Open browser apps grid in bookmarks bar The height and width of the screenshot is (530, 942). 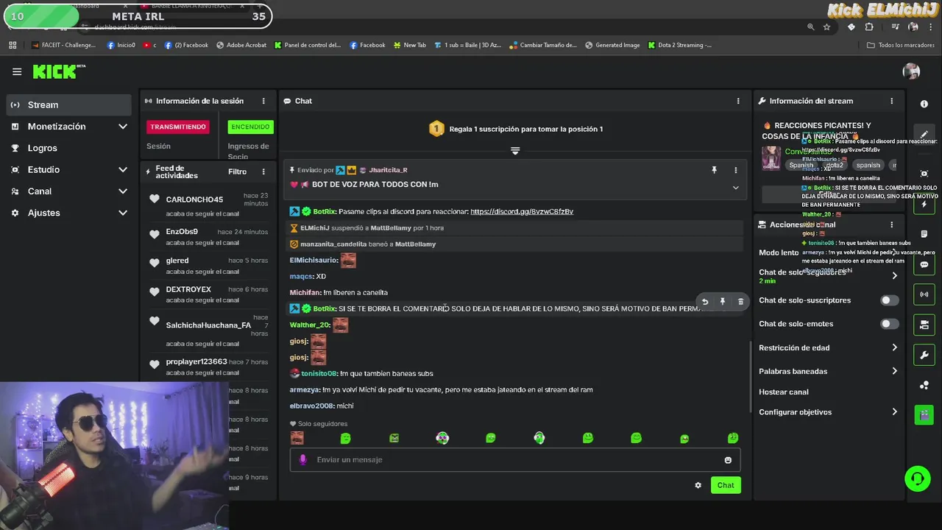click(x=13, y=45)
